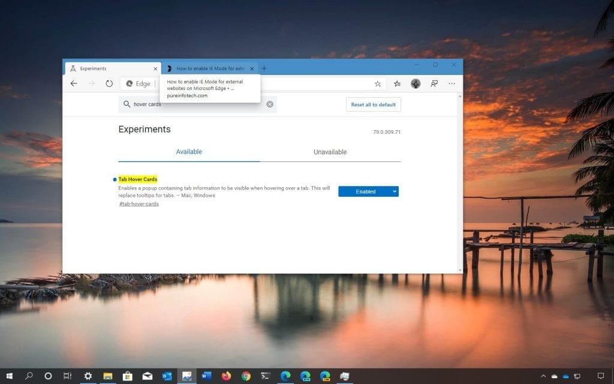
Task: Click the Reset all to default button
Action: tap(373, 104)
